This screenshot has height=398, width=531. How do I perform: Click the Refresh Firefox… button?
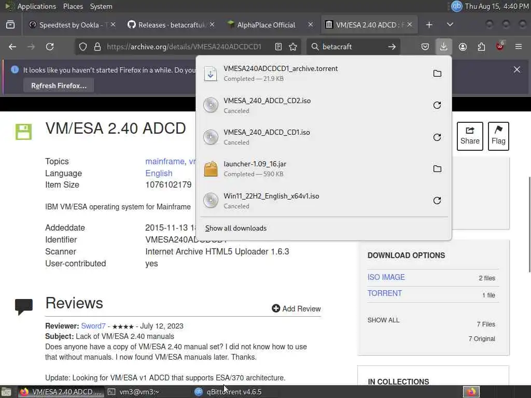point(59,86)
